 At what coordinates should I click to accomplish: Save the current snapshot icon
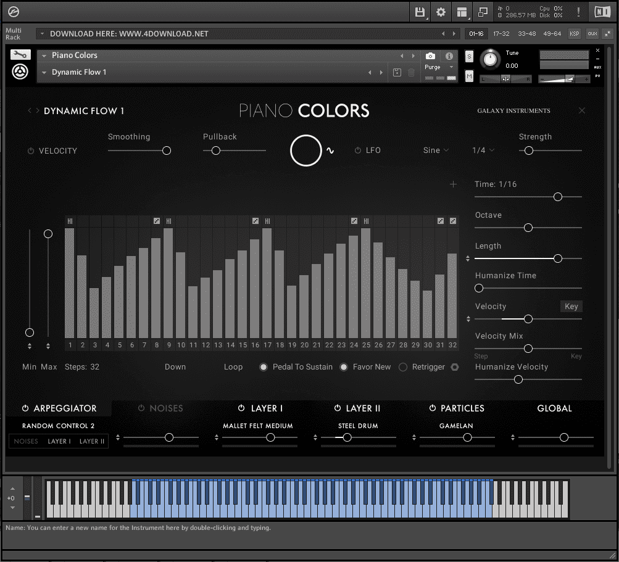(x=397, y=72)
